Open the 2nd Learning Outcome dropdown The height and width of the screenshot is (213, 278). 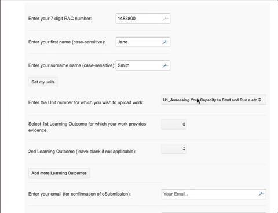(174, 149)
